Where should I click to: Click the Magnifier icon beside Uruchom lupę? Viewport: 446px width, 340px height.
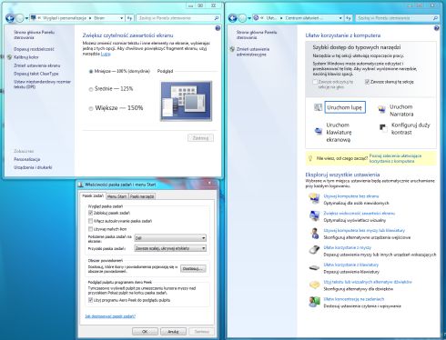[x=318, y=107]
